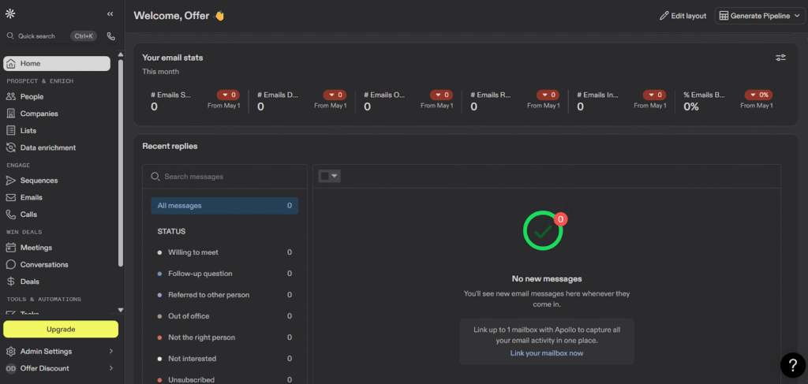This screenshot has height=384, width=808.
Task: Click the help question mark button
Action: tap(792, 364)
